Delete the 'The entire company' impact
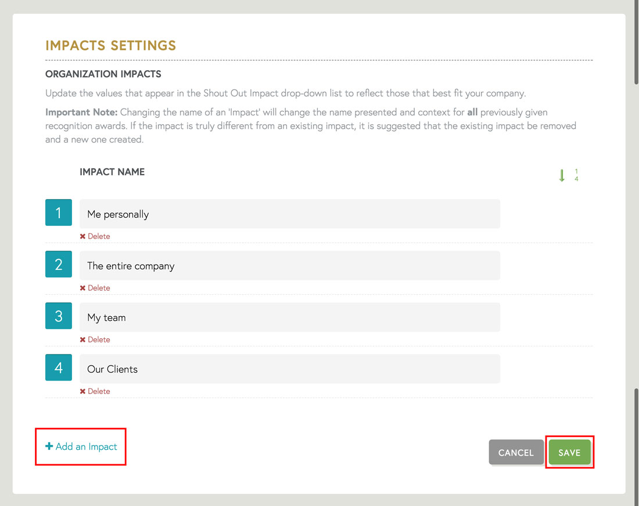639x506 pixels. coord(95,288)
